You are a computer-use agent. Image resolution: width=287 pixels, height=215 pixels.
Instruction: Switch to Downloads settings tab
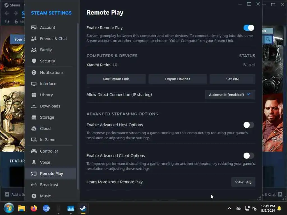click(x=50, y=106)
